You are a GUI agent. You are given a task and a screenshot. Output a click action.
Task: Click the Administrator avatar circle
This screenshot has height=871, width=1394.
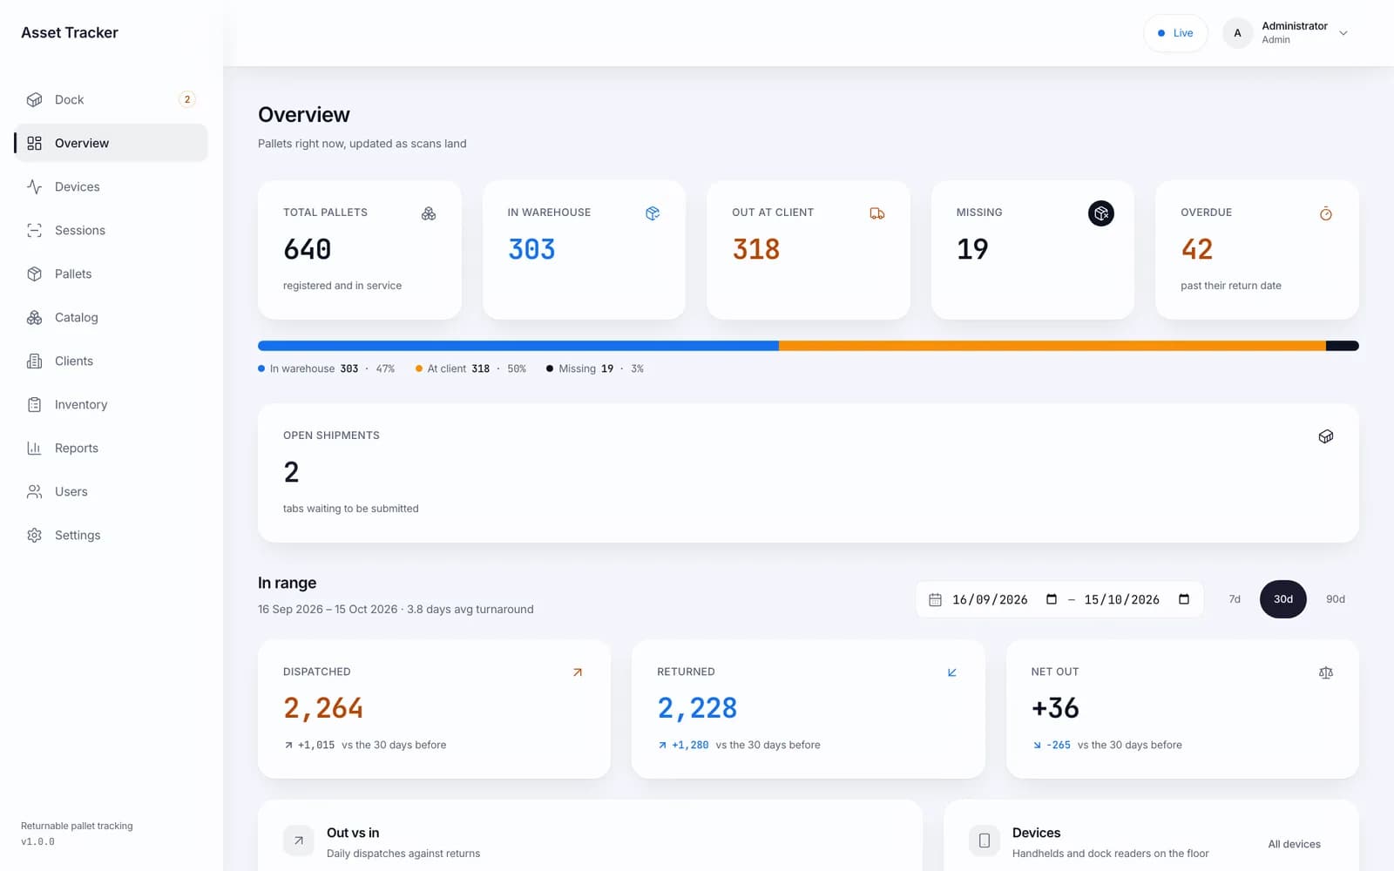click(1237, 33)
